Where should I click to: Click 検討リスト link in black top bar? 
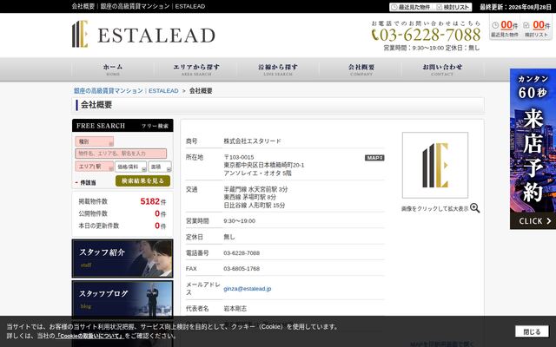pyautogui.click(x=453, y=7)
